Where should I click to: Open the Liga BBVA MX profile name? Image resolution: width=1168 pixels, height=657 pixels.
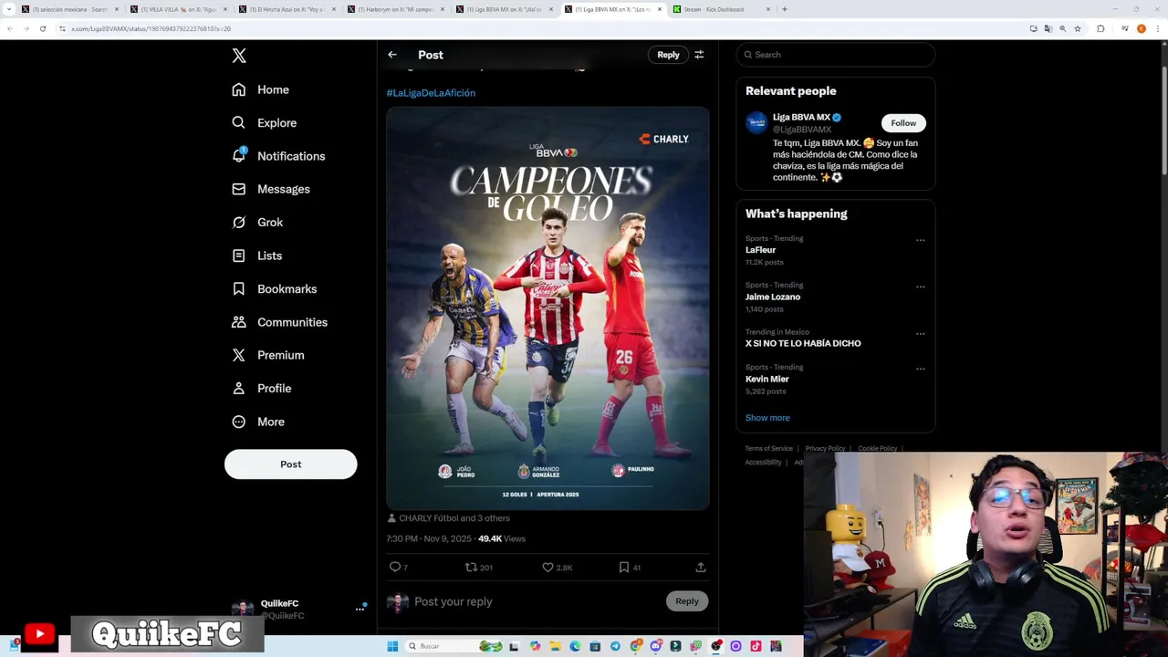click(x=801, y=118)
